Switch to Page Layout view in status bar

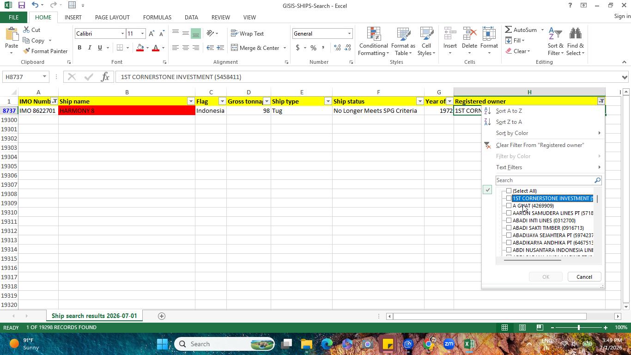point(522,328)
